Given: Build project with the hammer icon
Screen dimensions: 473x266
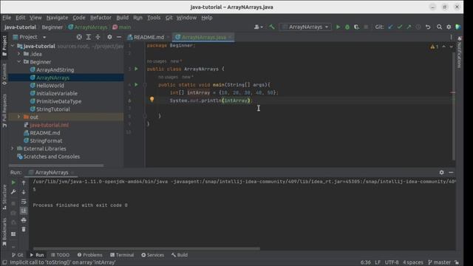Looking at the screenshot, I should [272, 27].
